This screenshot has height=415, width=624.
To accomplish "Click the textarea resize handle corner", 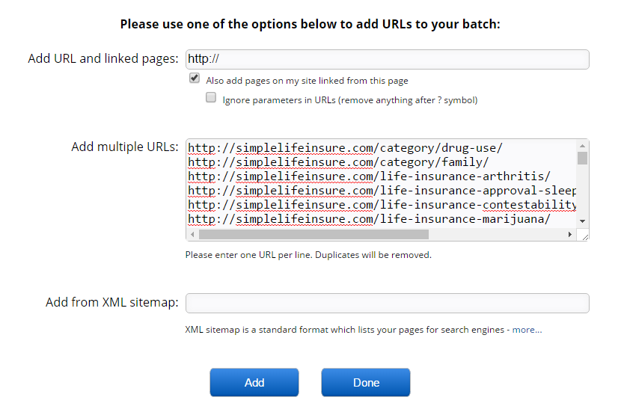I will tap(584, 236).
